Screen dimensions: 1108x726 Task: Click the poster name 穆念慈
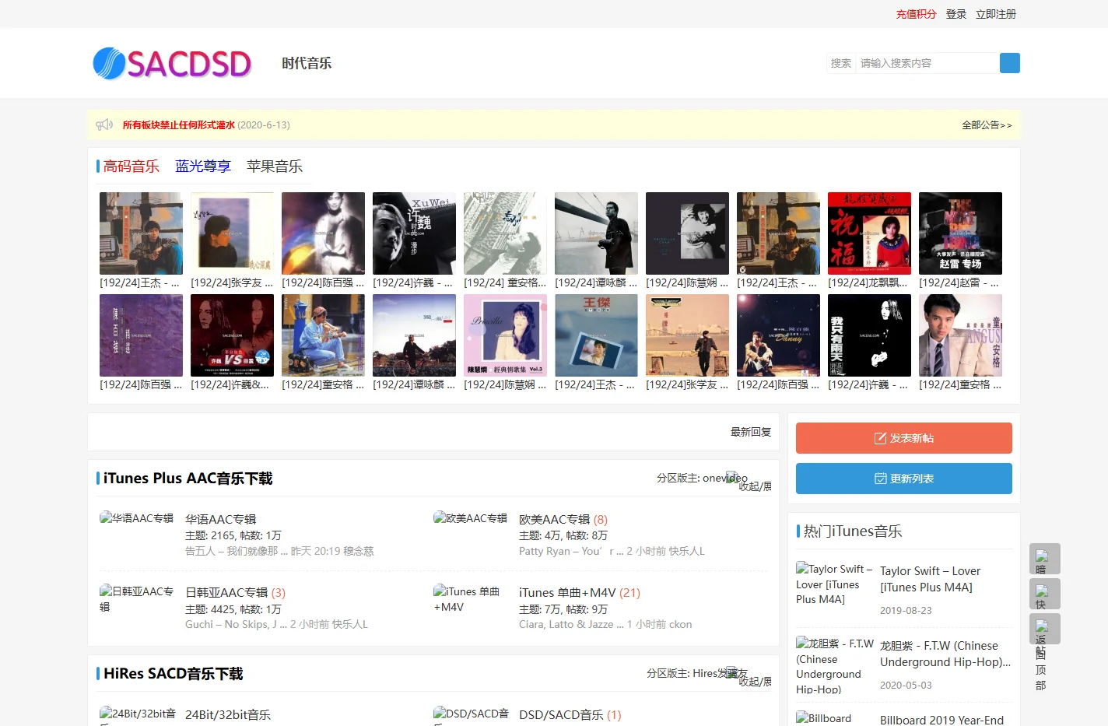coord(358,551)
